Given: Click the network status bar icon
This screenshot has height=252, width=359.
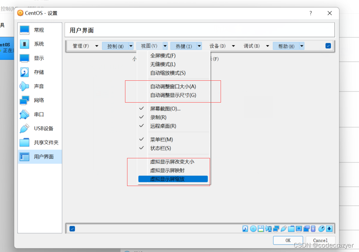Looking at the screenshot, I should tap(276, 229).
